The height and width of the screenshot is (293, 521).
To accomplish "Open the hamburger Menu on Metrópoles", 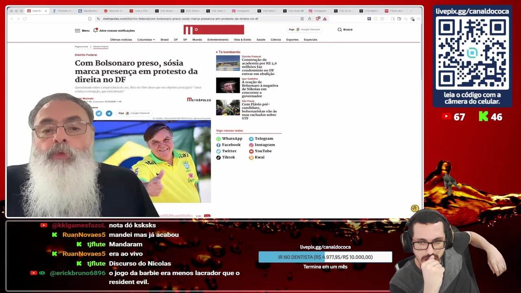I will tap(82, 31).
